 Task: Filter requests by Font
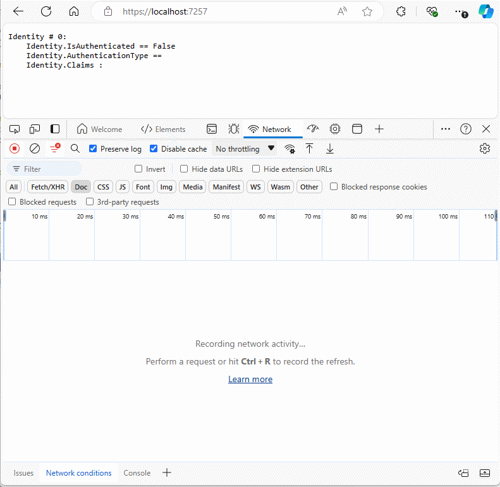coord(143,187)
